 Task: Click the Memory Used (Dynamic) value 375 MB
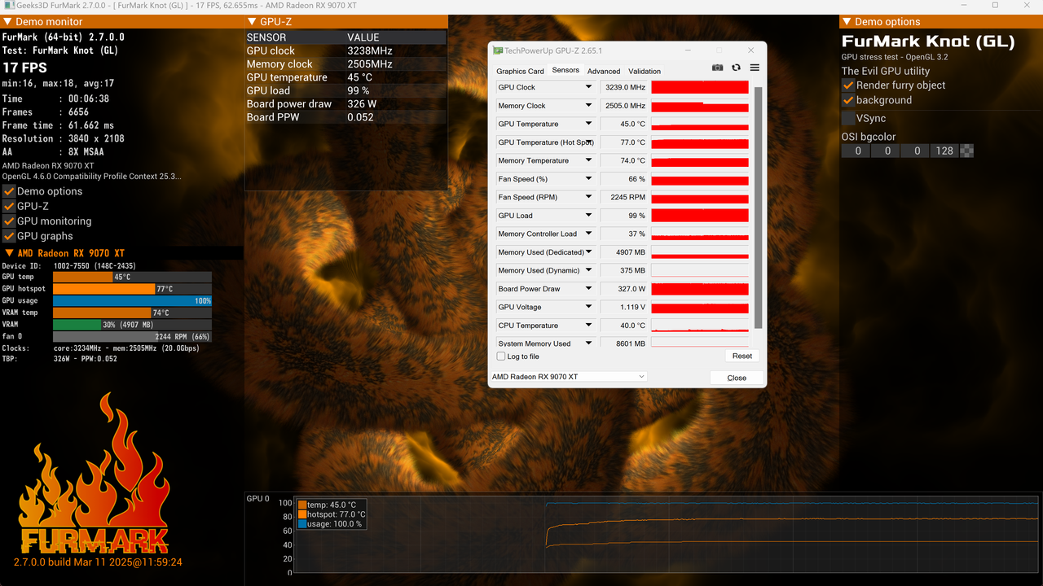pyautogui.click(x=624, y=270)
